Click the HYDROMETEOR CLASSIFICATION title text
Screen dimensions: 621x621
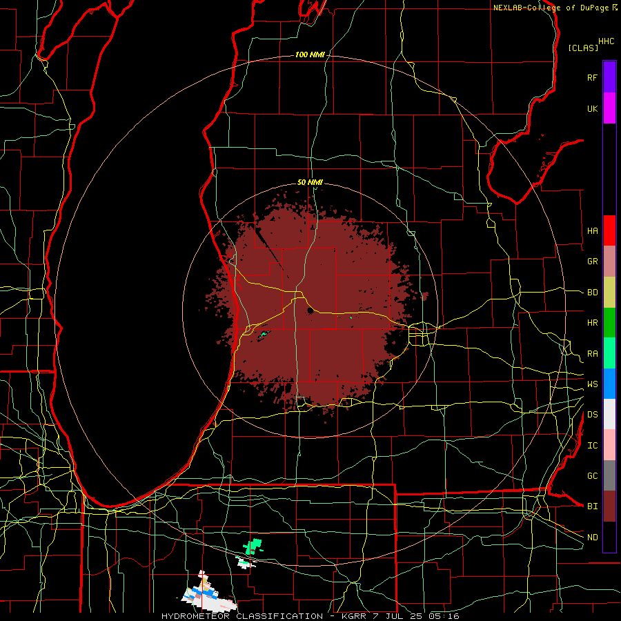coord(242,616)
